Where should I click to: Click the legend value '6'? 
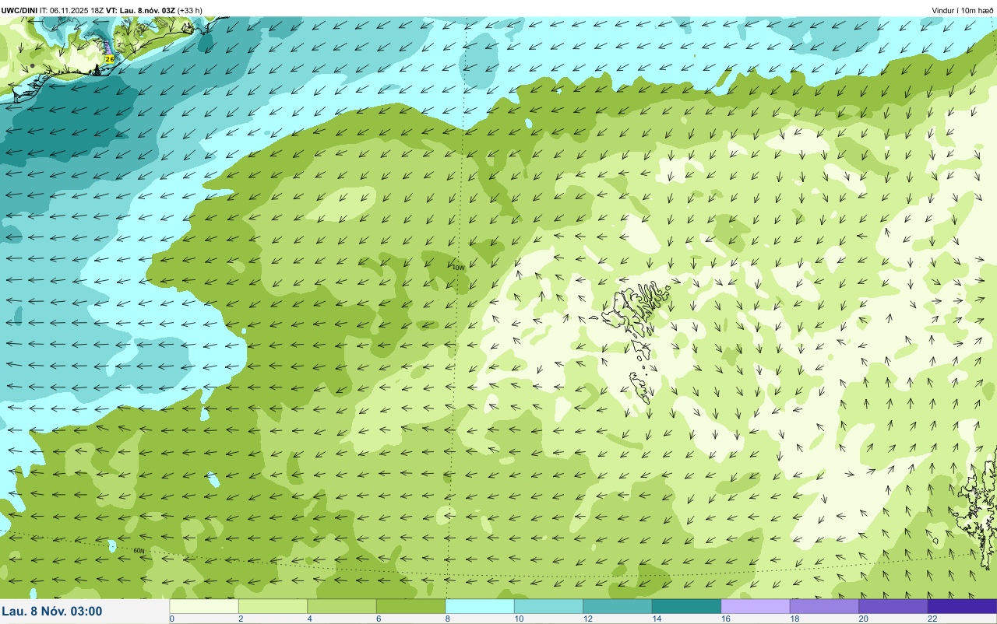pos(379,619)
